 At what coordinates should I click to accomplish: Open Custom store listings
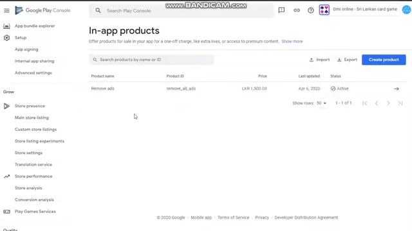[x=36, y=130]
